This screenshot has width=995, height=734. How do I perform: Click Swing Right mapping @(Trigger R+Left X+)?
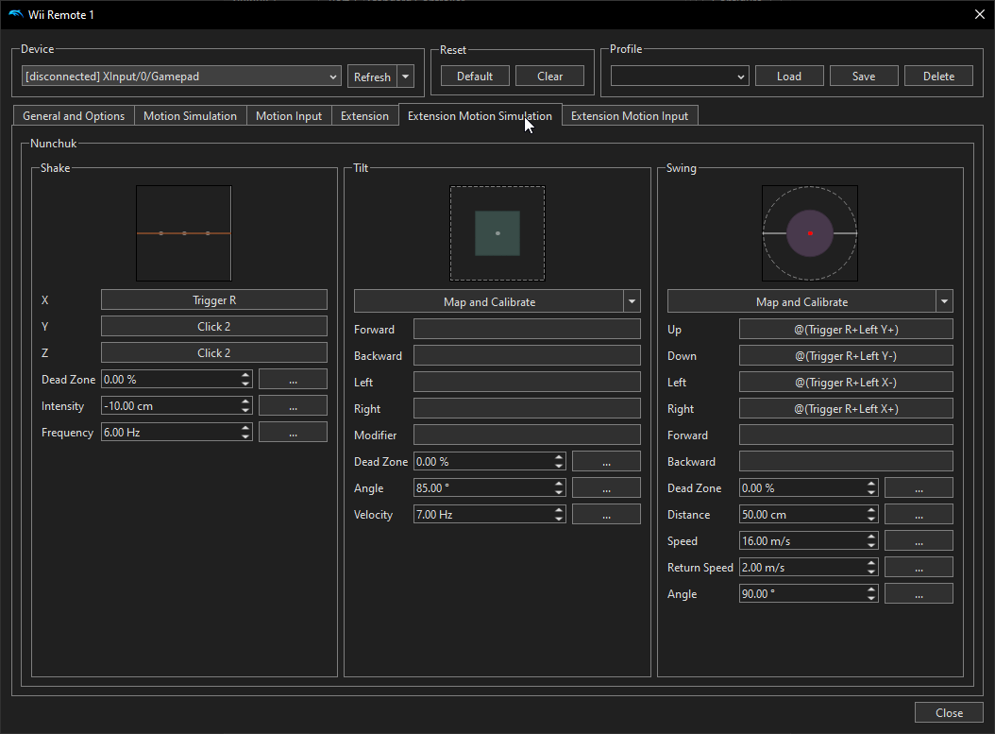(846, 409)
